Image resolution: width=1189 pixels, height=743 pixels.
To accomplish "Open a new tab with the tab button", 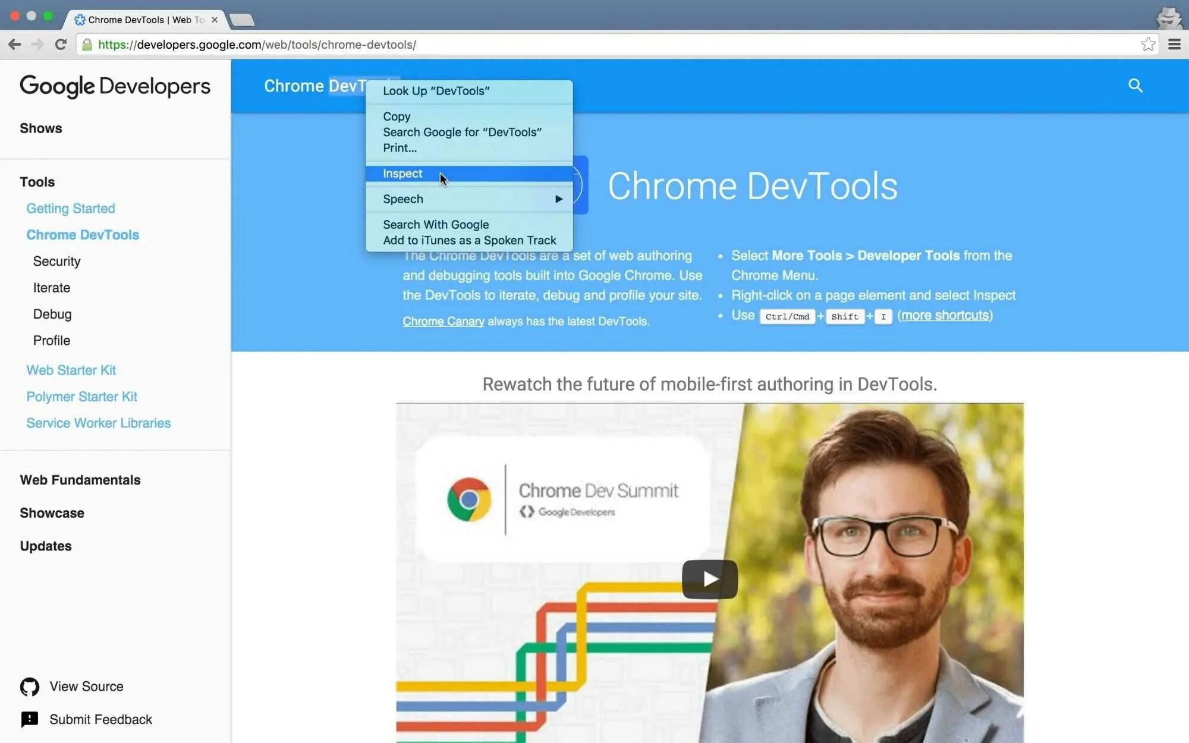I will click(242, 20).
